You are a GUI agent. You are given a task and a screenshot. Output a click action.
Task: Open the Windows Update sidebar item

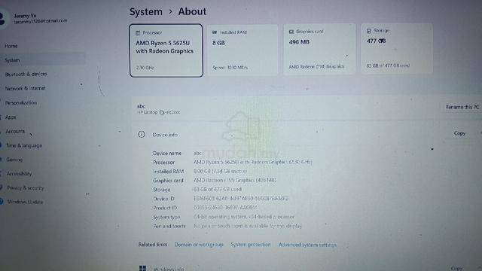[x=25, y=202]
